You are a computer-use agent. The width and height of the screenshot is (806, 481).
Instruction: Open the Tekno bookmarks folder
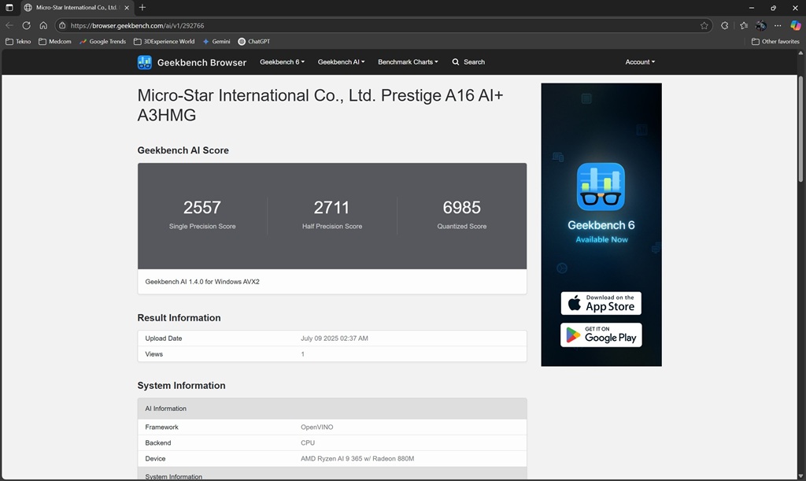(x=18, y=42)
